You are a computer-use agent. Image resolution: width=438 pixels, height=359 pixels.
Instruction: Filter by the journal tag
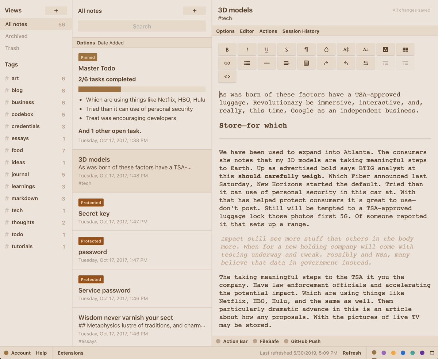(x=36, y=175)
